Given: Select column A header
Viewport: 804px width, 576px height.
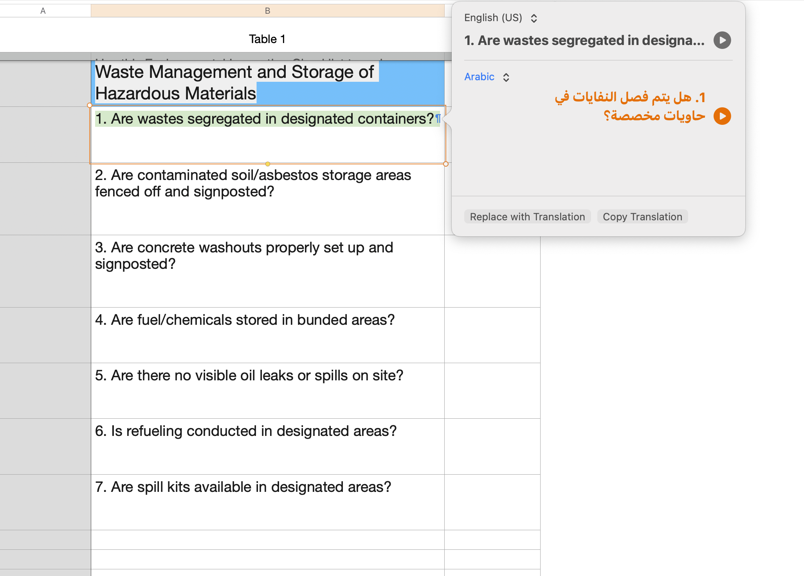Looking at the screenshot, I should click(x=43, y=11).
